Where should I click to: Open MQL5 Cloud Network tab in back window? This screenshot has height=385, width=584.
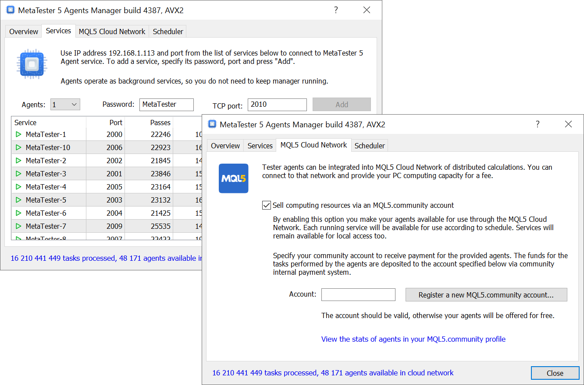coord(112,31)
